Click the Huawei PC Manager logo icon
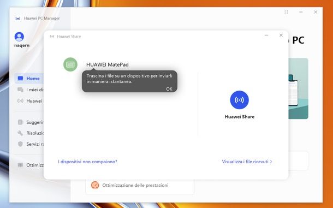 click(x=18, y=19)
